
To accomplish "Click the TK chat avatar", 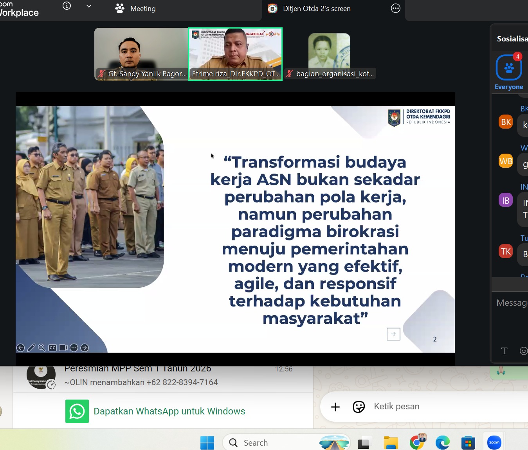I will [506, 251].
